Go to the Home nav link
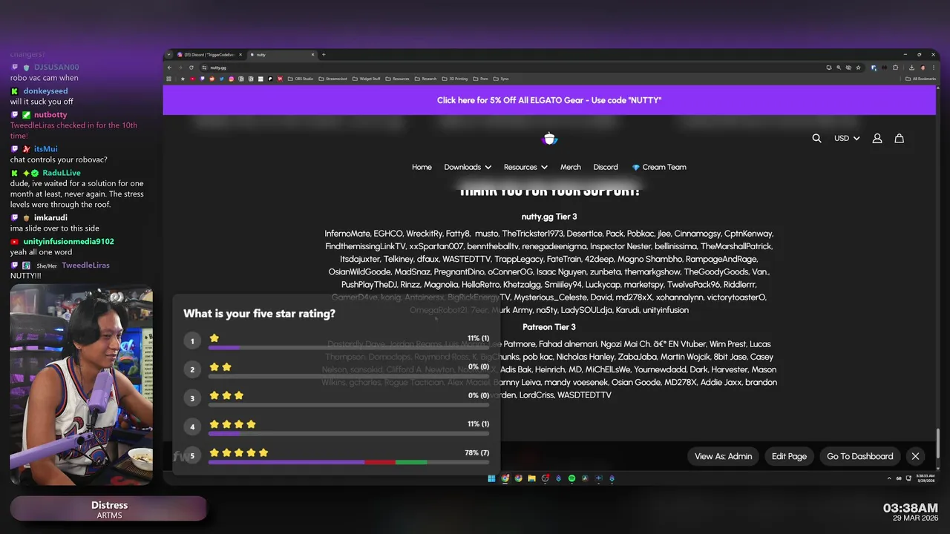 [x=422, y=167]
